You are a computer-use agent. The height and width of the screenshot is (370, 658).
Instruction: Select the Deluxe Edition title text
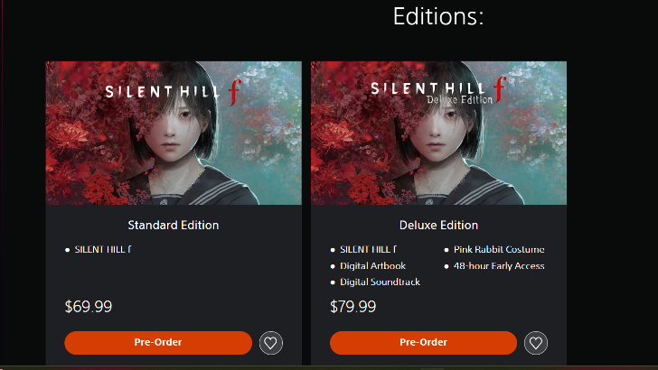point(438,225)
